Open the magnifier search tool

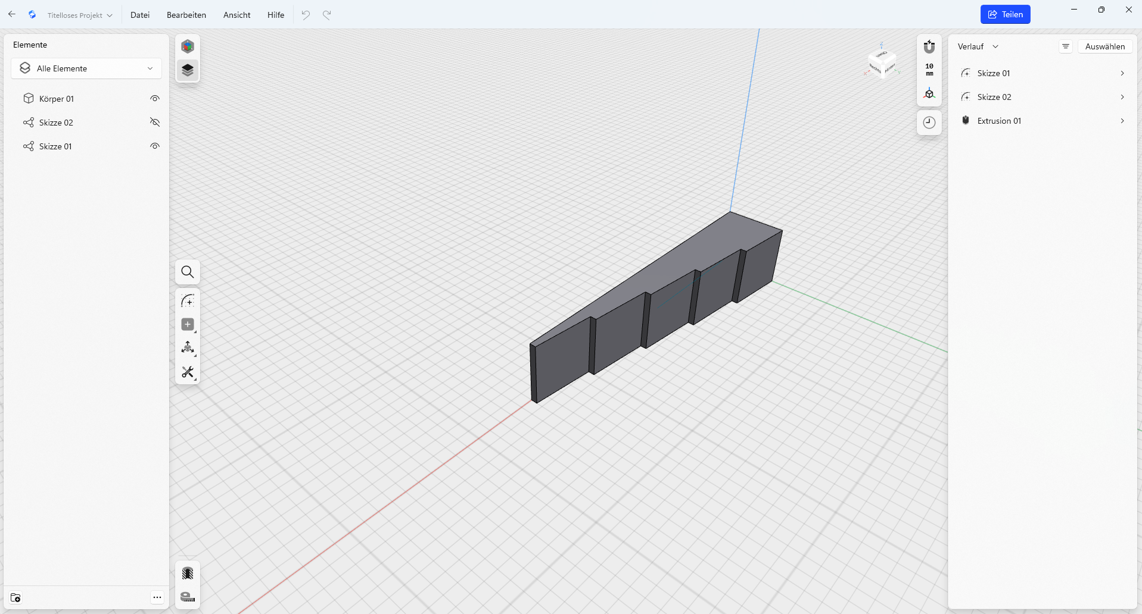(x=188, y=272)
